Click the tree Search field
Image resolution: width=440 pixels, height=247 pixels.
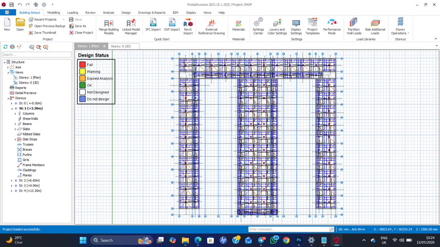(36, 55)
